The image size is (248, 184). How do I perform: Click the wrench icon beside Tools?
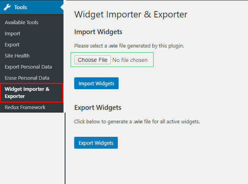[x=7, y=7]
